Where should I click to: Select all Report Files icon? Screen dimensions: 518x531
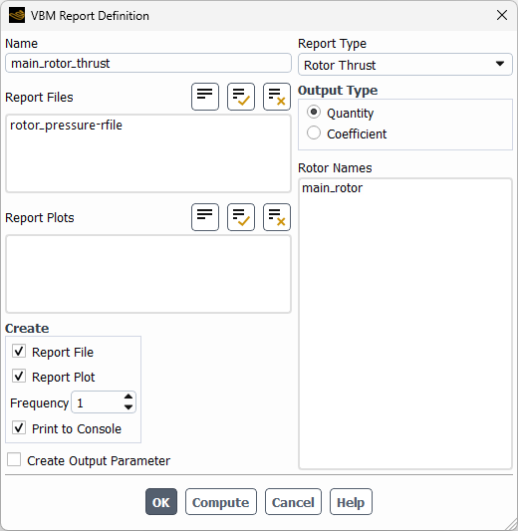(x=241, y=97)
